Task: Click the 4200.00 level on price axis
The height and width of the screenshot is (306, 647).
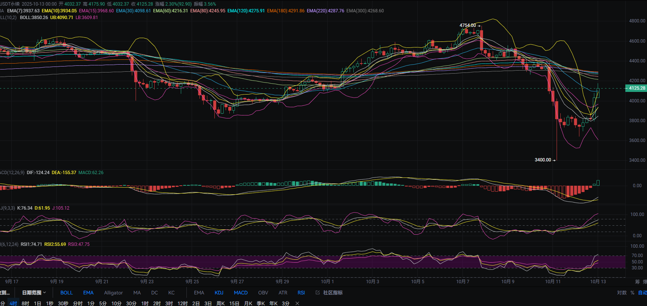Action: coord(637,81)
